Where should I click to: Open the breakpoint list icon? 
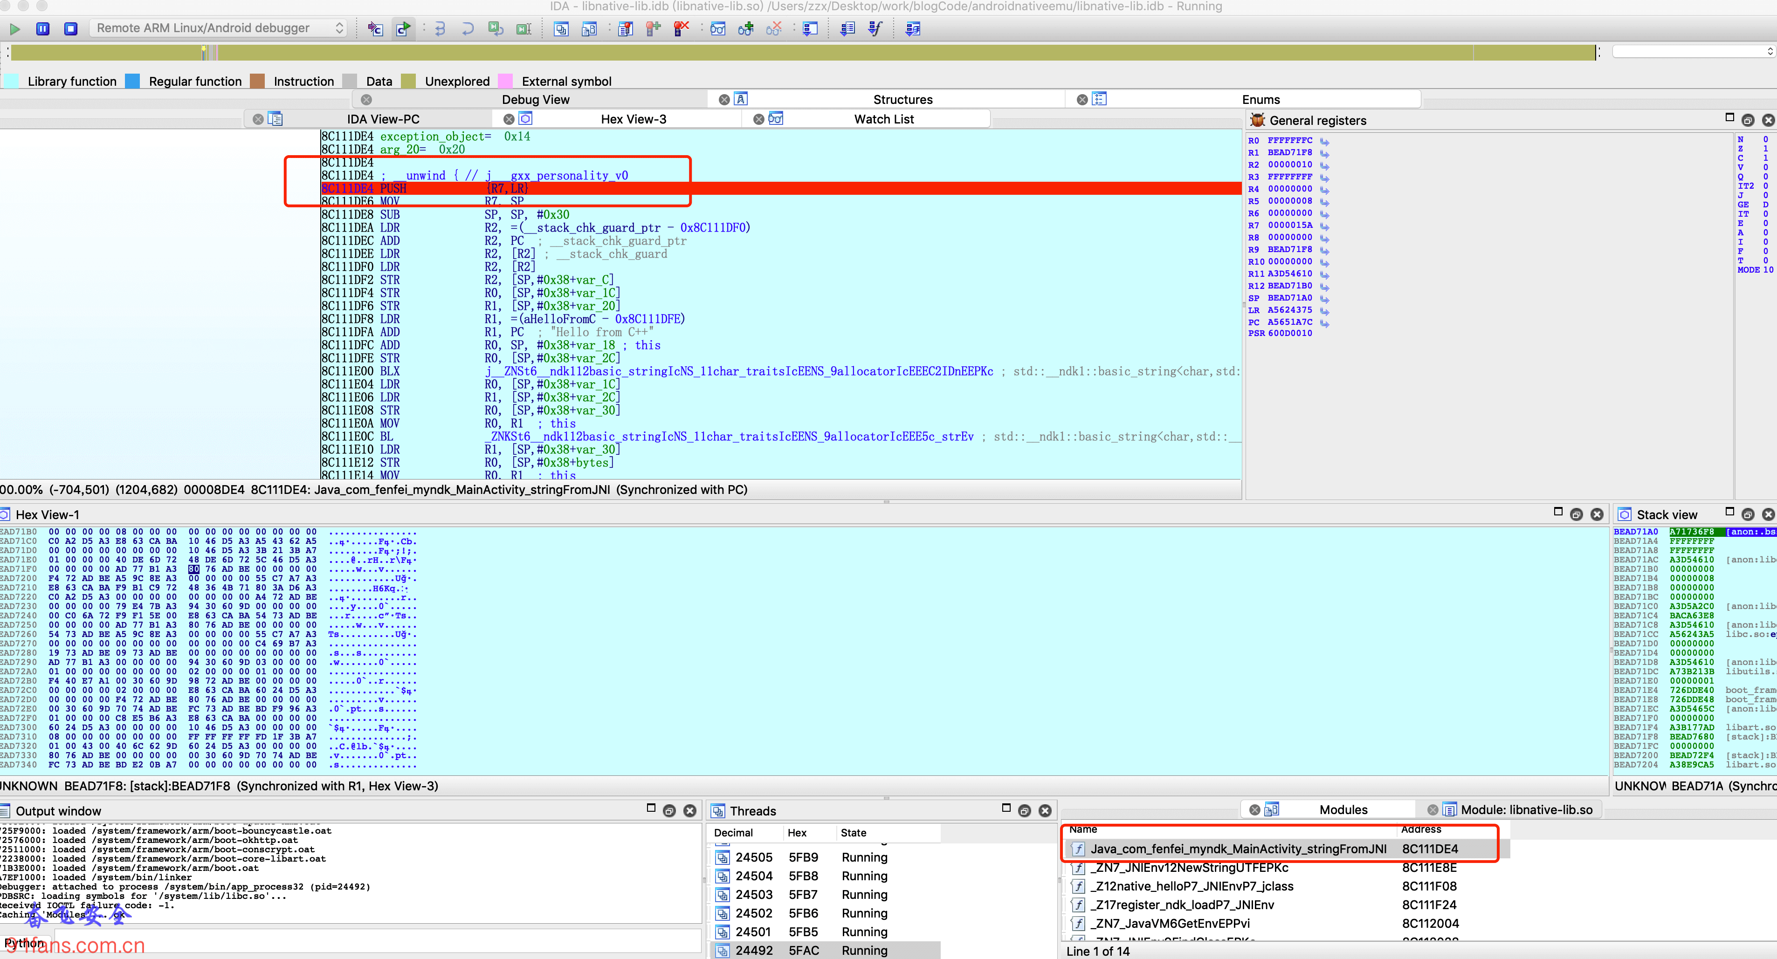626,29
